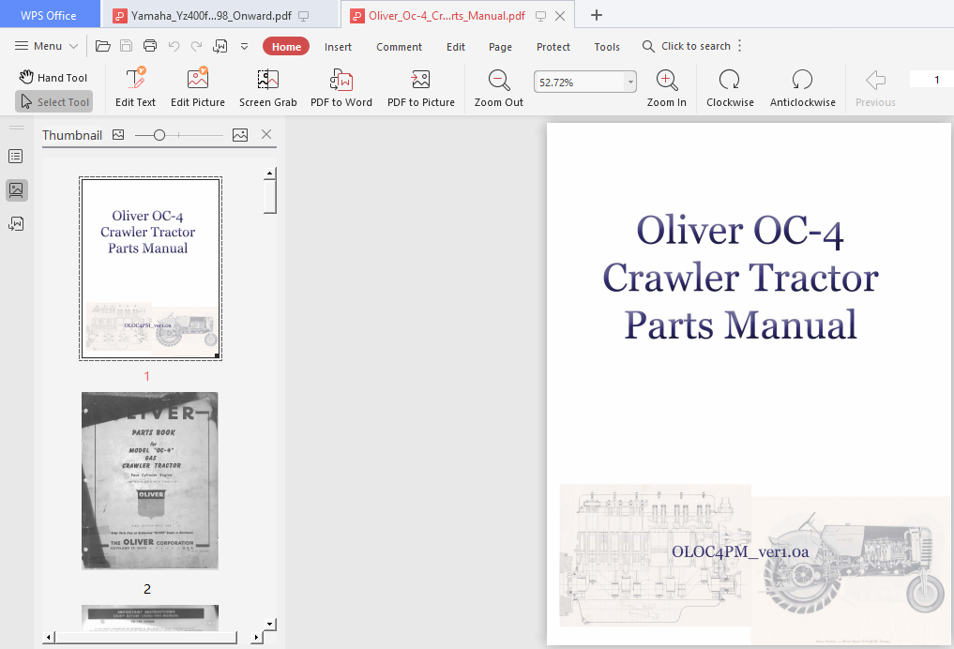Click the search magnifier Click to search
Image resolution: width=954 pixels, height=649 pixels.
pyautogui.click(x=687, y=46)
